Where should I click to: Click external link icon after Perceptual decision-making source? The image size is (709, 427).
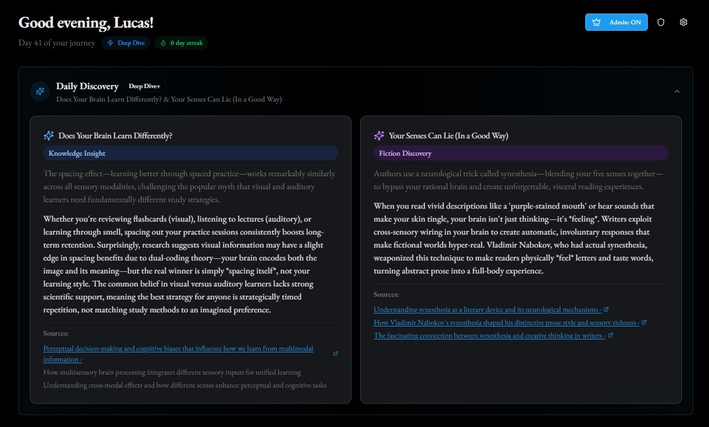pos(335,353)
